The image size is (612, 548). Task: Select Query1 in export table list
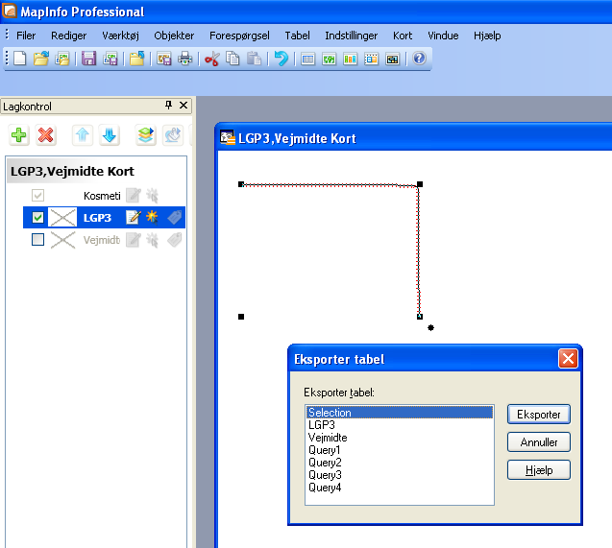click(x=400, y=450)
